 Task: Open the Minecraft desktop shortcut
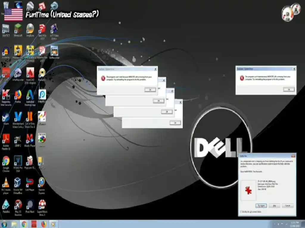(18, 30)
